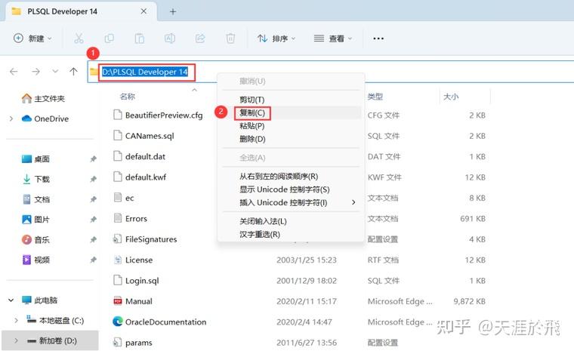Add a new tab with plus button

coord(173,12)
